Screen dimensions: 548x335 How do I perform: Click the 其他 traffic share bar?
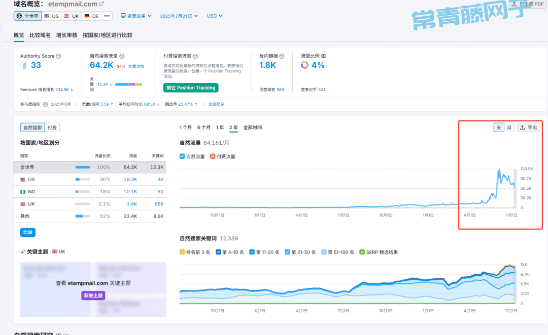[x=83, y=216]
